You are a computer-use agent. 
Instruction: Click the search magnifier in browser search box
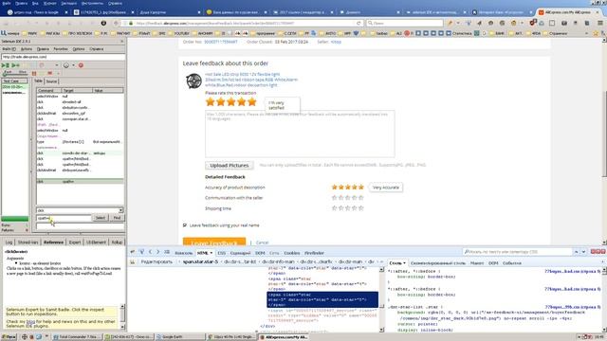click(x=370, y=23)
